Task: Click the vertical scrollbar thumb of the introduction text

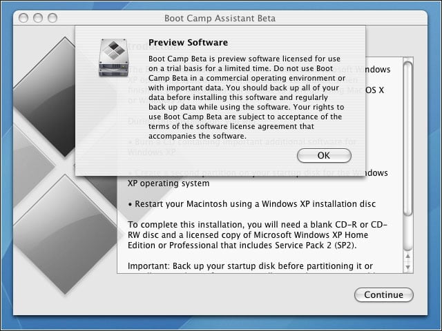Action: pos(407,139)
